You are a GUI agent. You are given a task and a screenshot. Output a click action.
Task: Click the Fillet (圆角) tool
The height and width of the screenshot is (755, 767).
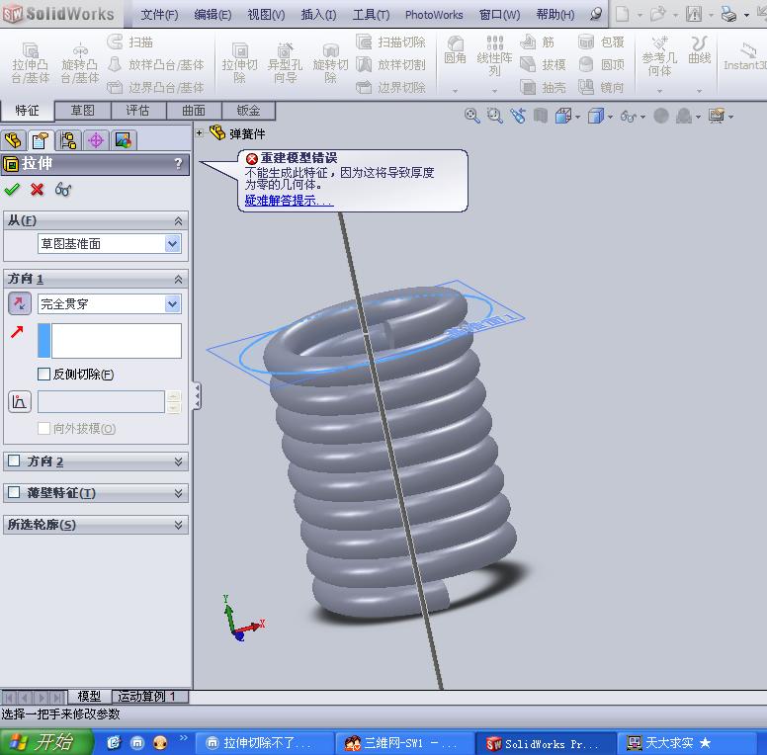tap(455, 49)
